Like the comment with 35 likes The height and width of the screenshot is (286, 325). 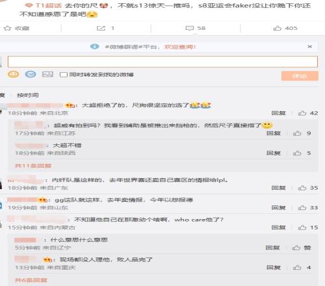tap(302, 188)
